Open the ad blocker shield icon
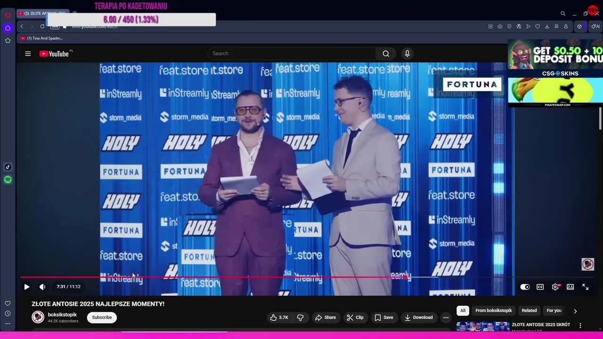The image size is (603, 339). (509, 26)
